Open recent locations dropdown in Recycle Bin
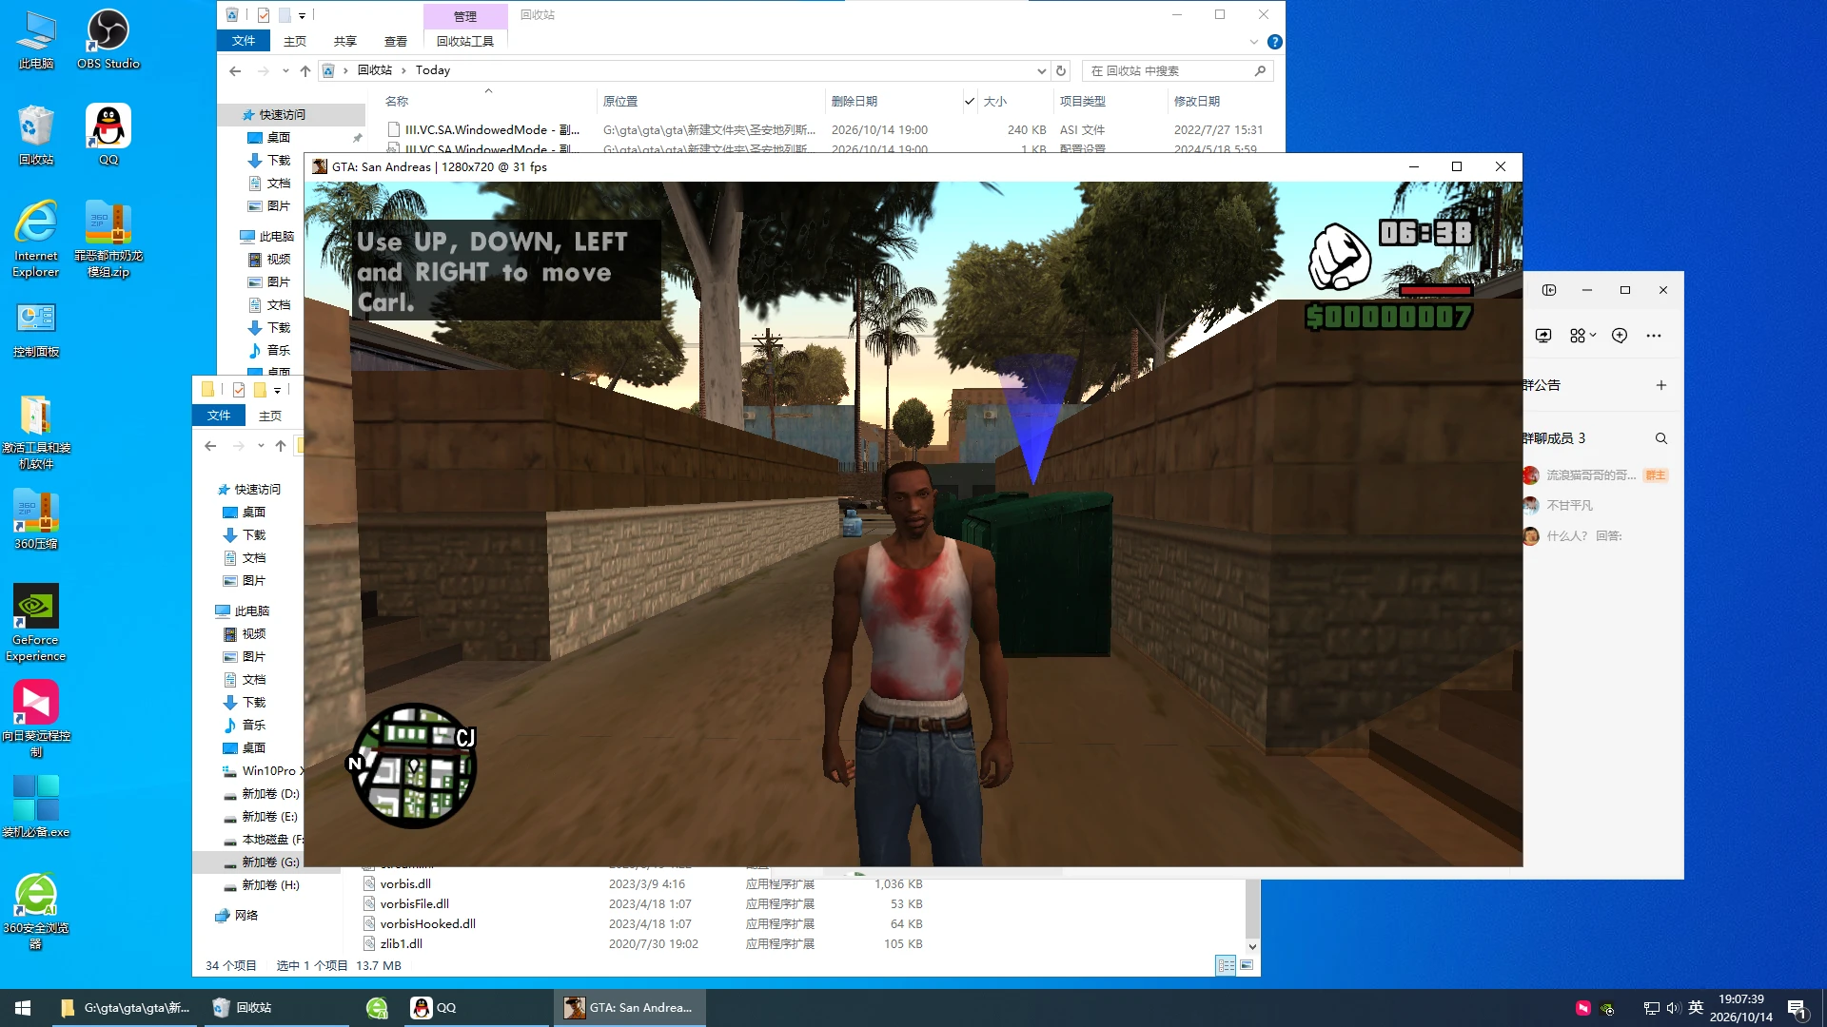 pyautogui.click(x=285, y=70)
